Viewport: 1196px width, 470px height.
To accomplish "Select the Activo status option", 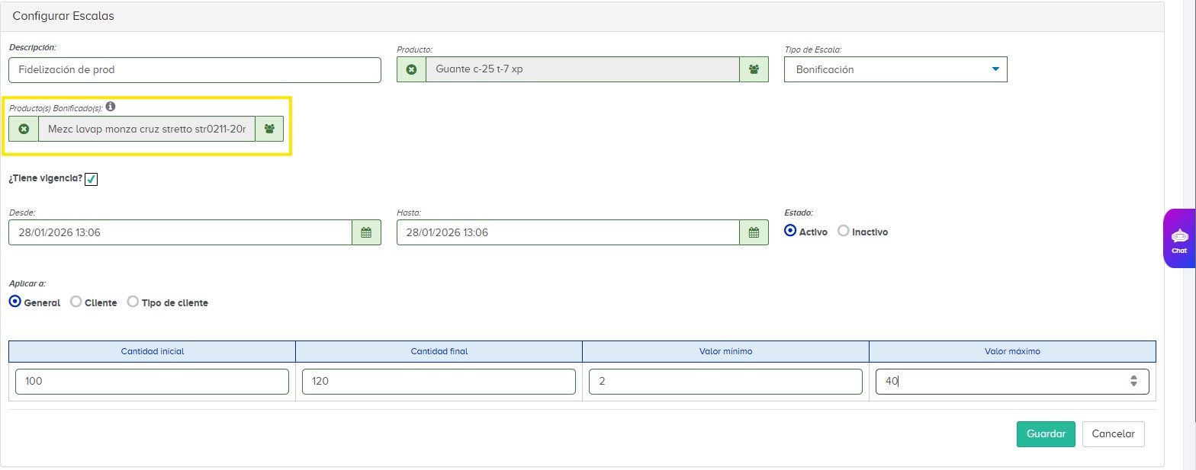I will pyautogui.click(x=790, y=231).
